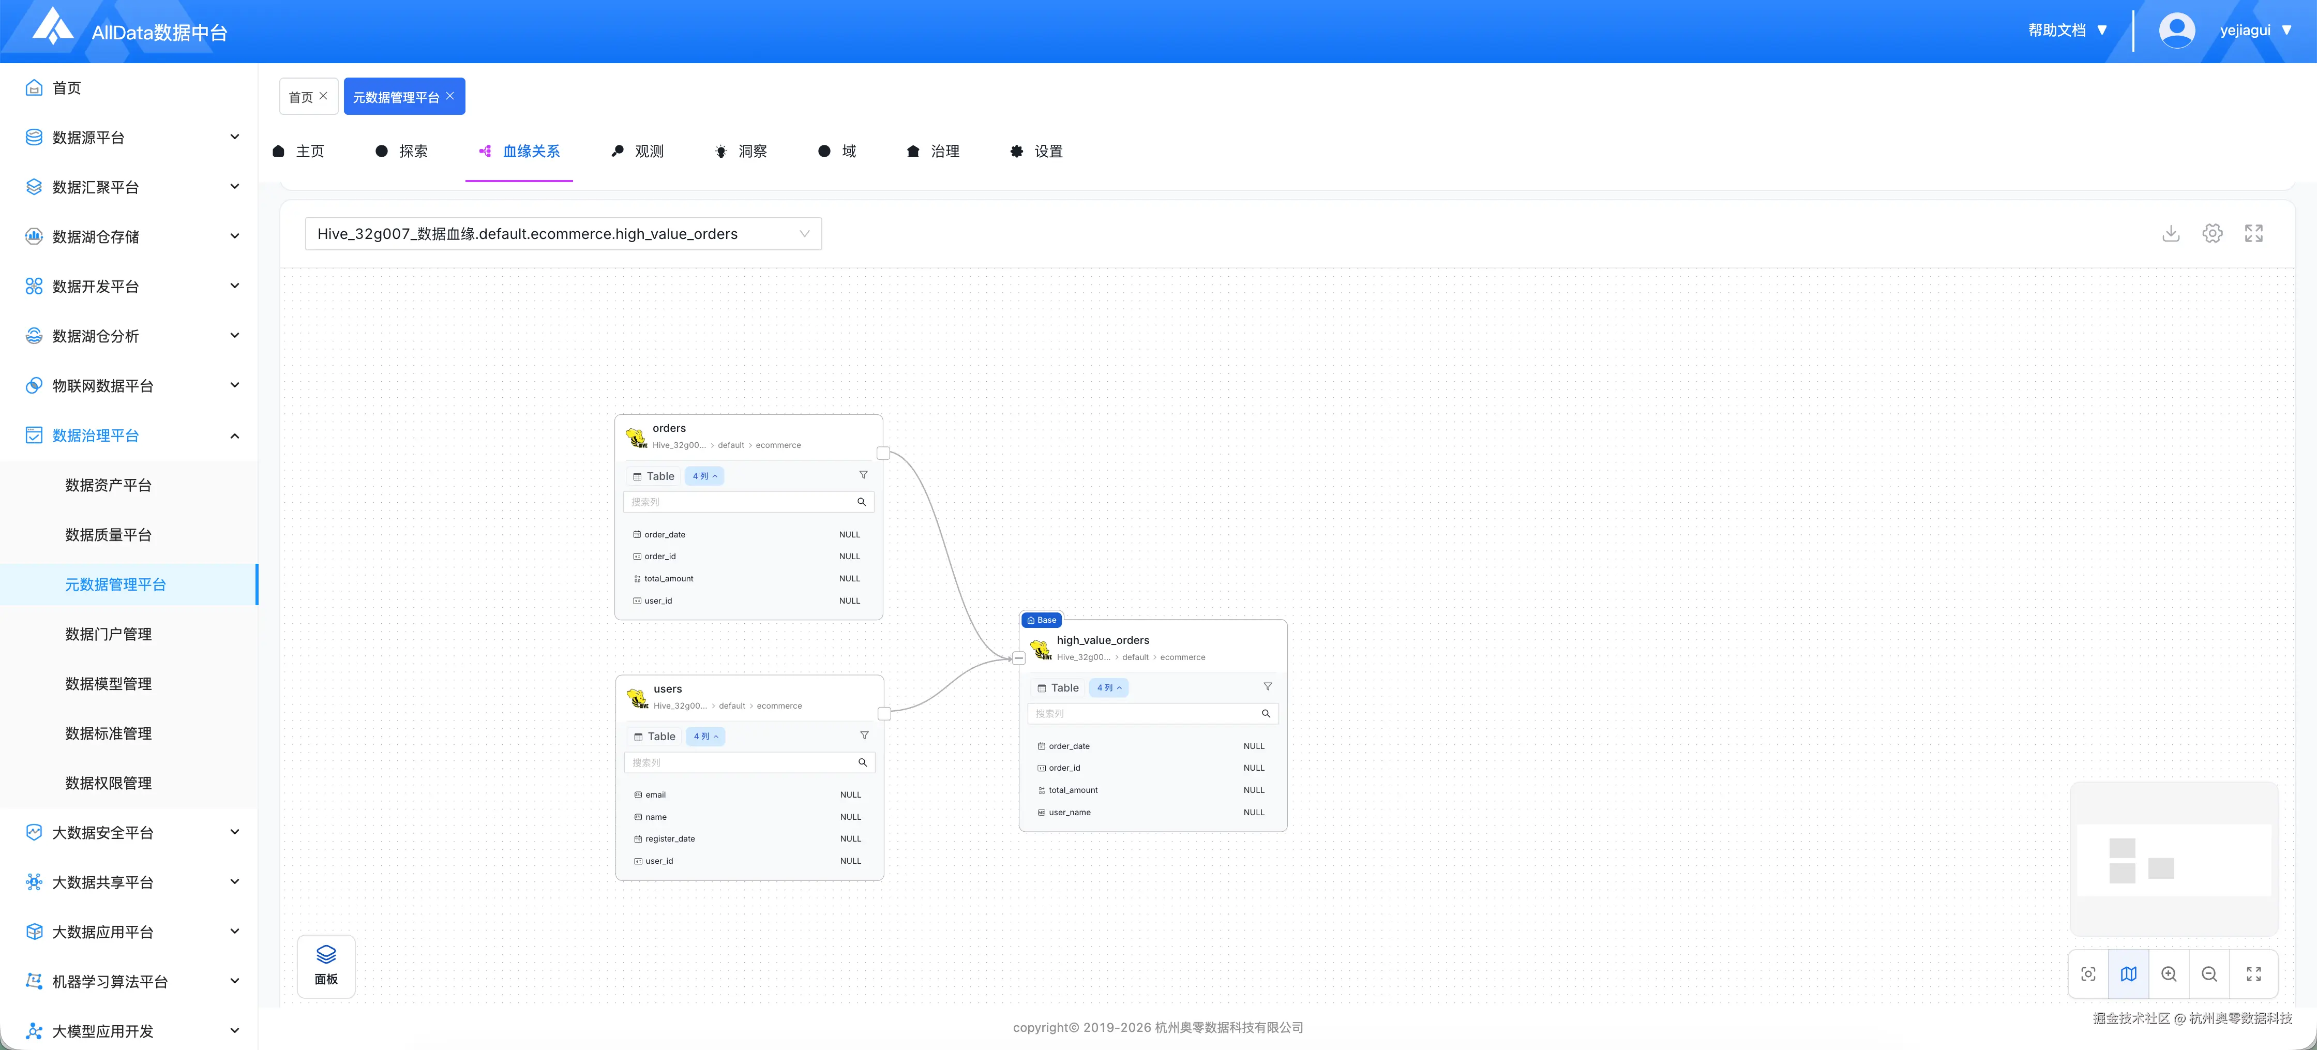Image resolution: width=2317 pixels, height=1050 pixels.
Task: Expand 大数据安全平台 sidebar menu
Action: pos(129,832)
